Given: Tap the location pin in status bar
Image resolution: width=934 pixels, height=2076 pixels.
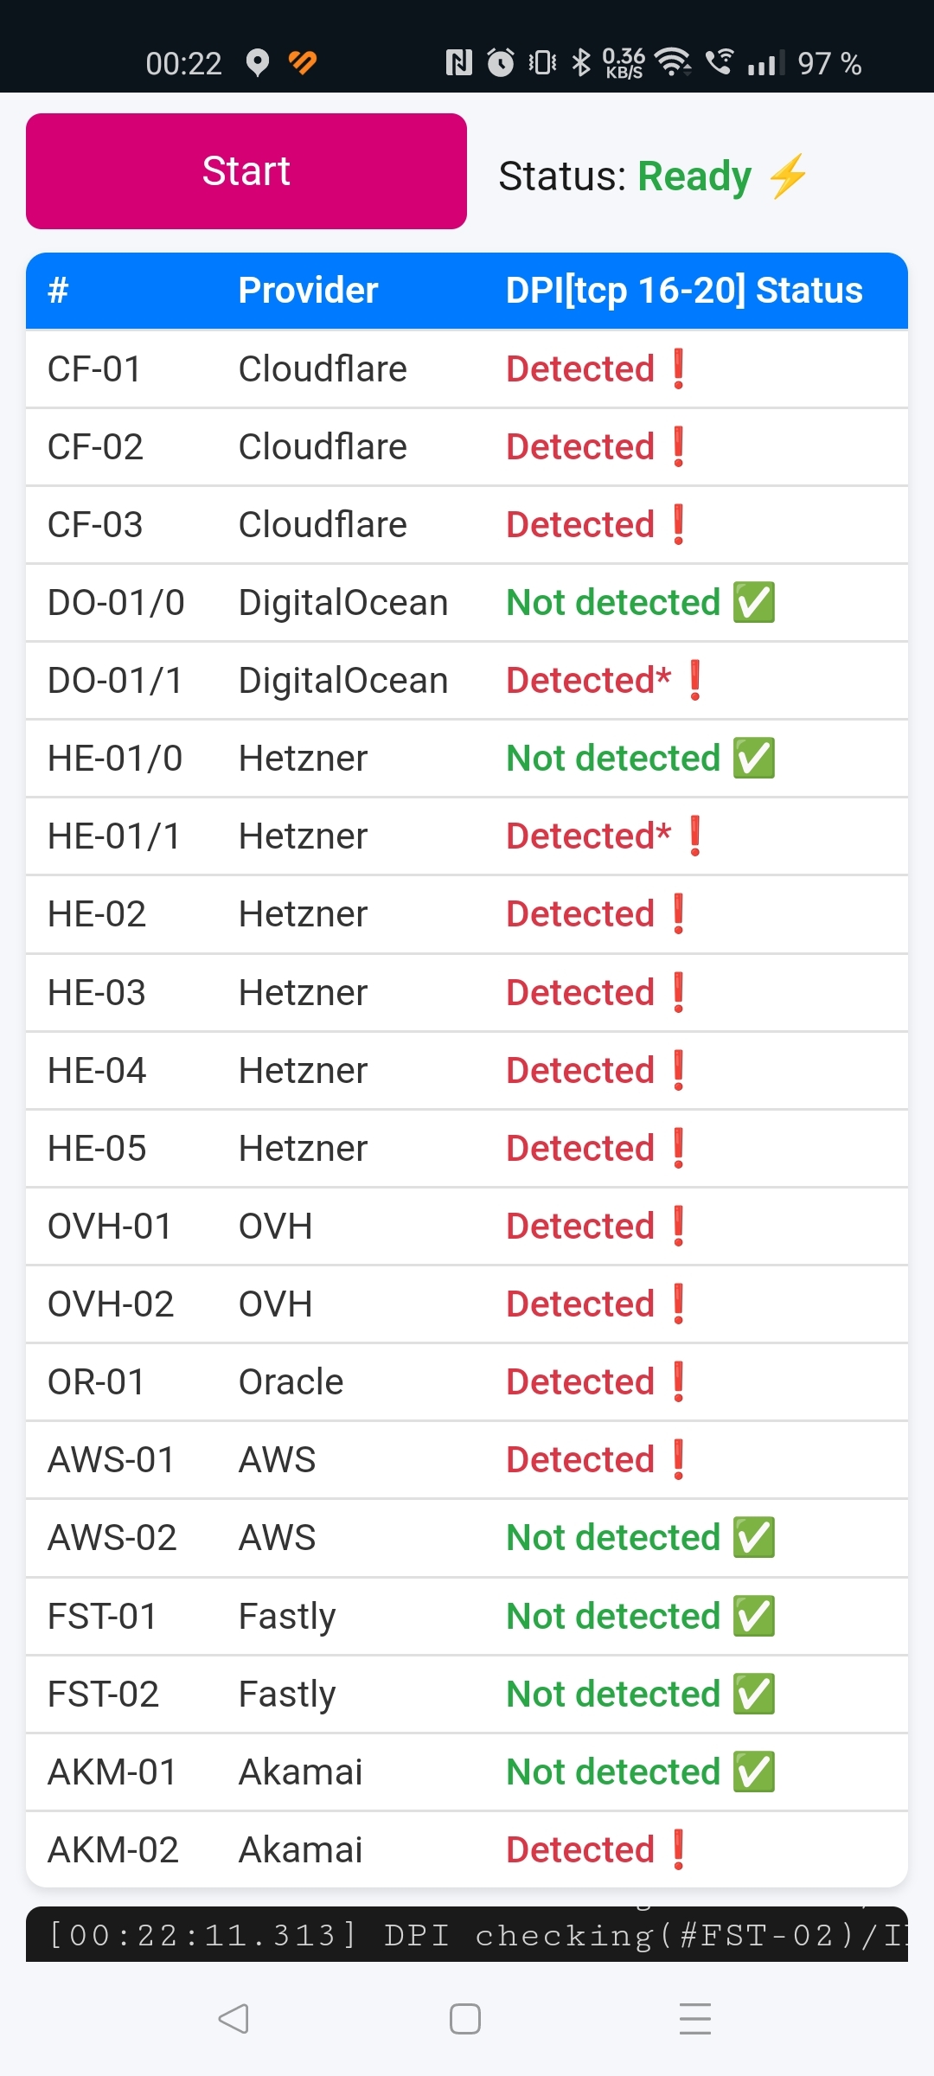Looking at the screenshot, I should click(x=257, y=63).
